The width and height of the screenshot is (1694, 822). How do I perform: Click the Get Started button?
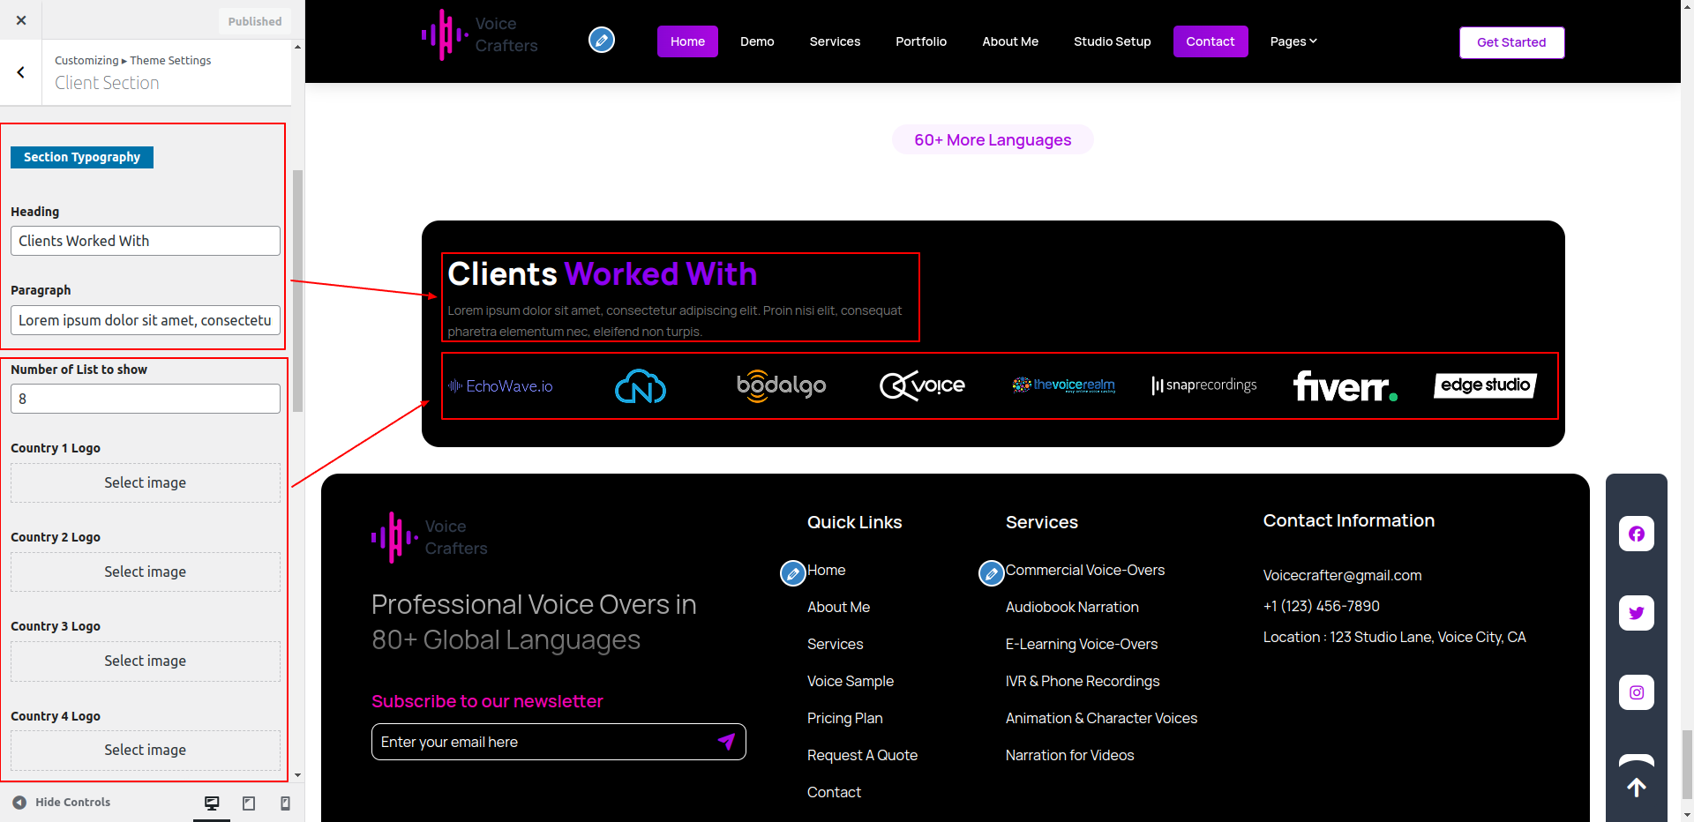(1510, 42)
